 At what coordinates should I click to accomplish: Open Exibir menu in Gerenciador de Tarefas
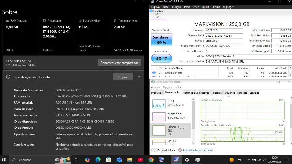coord(178,87)
